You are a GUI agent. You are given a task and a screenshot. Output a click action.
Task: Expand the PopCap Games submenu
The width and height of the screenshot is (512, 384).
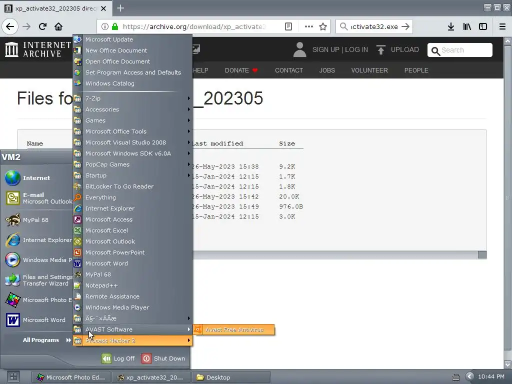132,164
